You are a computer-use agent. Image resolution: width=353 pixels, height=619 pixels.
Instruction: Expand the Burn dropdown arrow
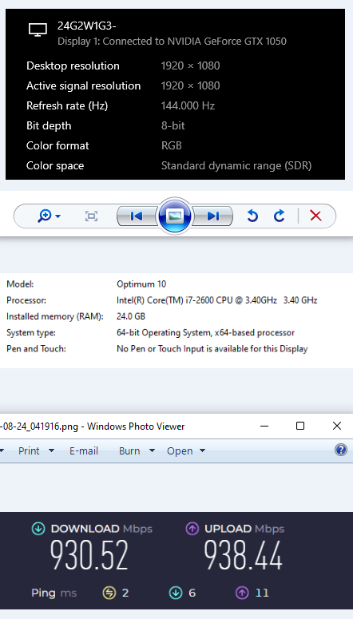click(x=152, y=450)
